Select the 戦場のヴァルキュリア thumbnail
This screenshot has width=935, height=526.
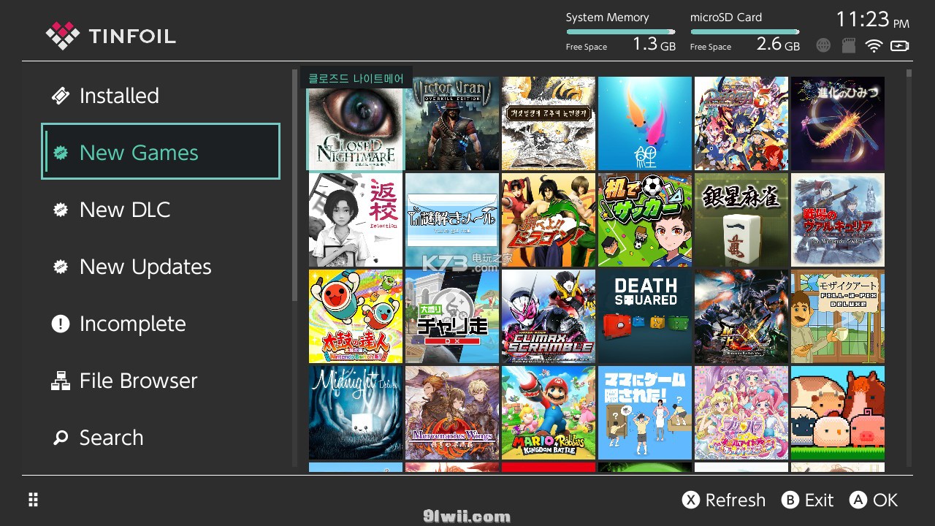pos(838,220)
